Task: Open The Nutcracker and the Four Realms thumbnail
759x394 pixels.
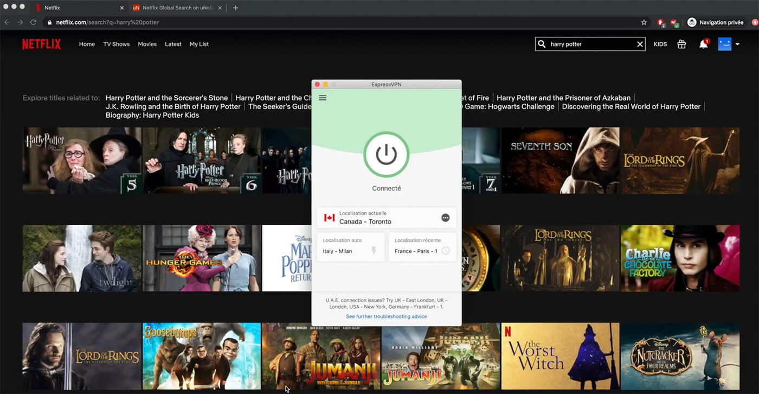Action: [680, 356]
